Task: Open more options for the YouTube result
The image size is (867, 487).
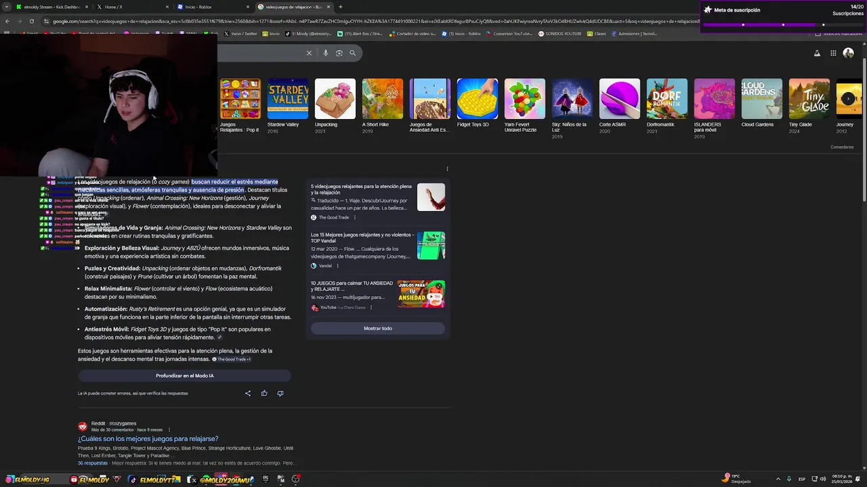Action: pyautogui.click(x=371, y=308)
